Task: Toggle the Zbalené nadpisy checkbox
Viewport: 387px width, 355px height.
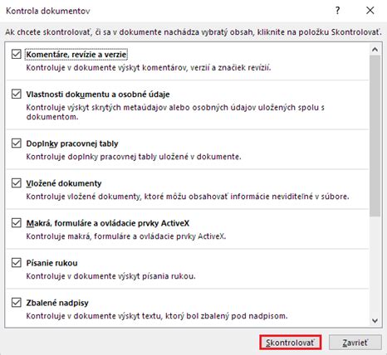Action: click(x=17, y=302)
